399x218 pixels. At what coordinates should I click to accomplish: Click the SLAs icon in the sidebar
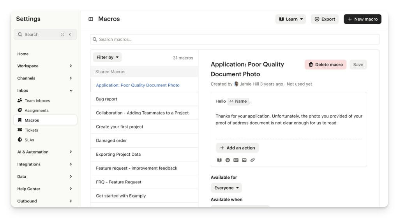click(x=20, y=140)
